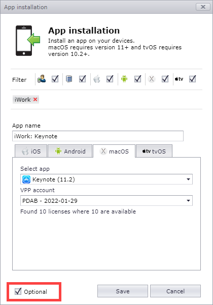Save the app installation
The height and width of the screenshot is (305, 213).
pyautogui.click(x=123, y=291)
